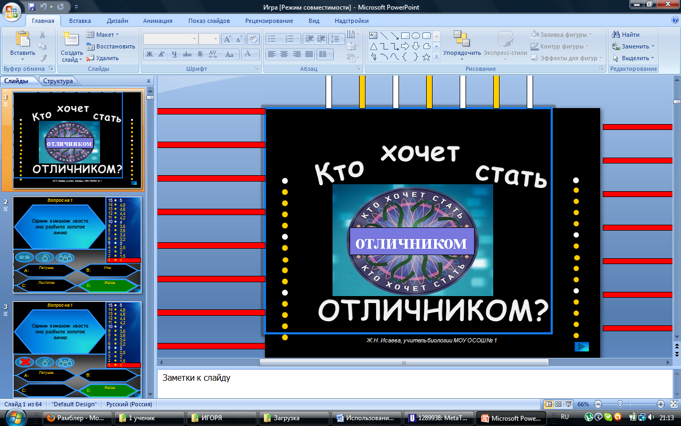Open the Вставка ribbon tab
This screenshot has width=681, height=426.
[80, 21]
